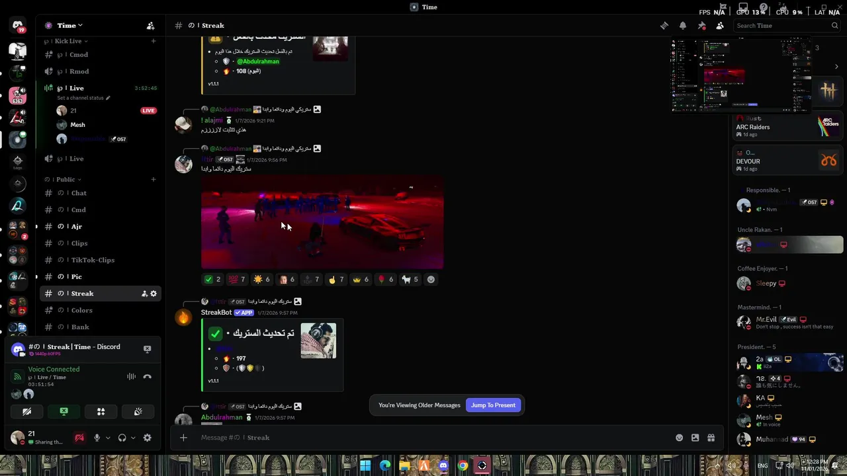Open the sticker or GIF picker

[x=695, y=438]
